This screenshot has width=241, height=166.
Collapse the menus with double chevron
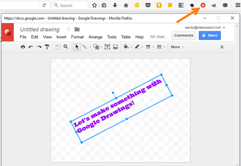pyautogui.click(x=222, y=47)
